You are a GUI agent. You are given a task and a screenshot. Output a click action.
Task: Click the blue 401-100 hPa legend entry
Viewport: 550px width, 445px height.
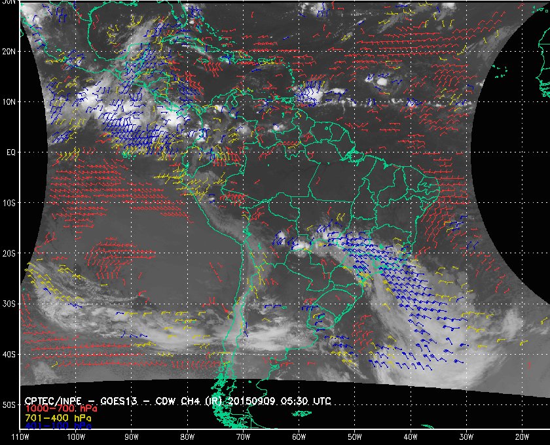58,426
